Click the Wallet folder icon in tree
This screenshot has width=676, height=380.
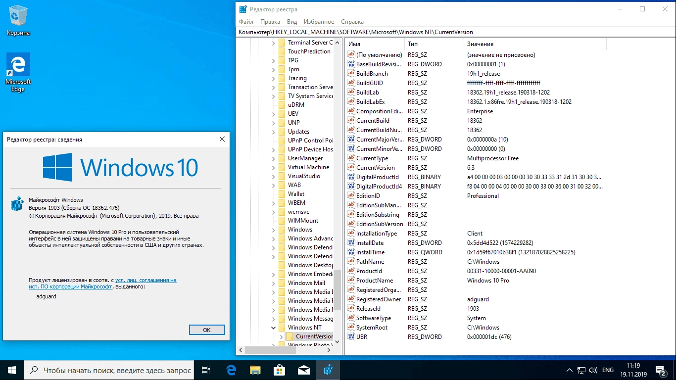[282, 193]
